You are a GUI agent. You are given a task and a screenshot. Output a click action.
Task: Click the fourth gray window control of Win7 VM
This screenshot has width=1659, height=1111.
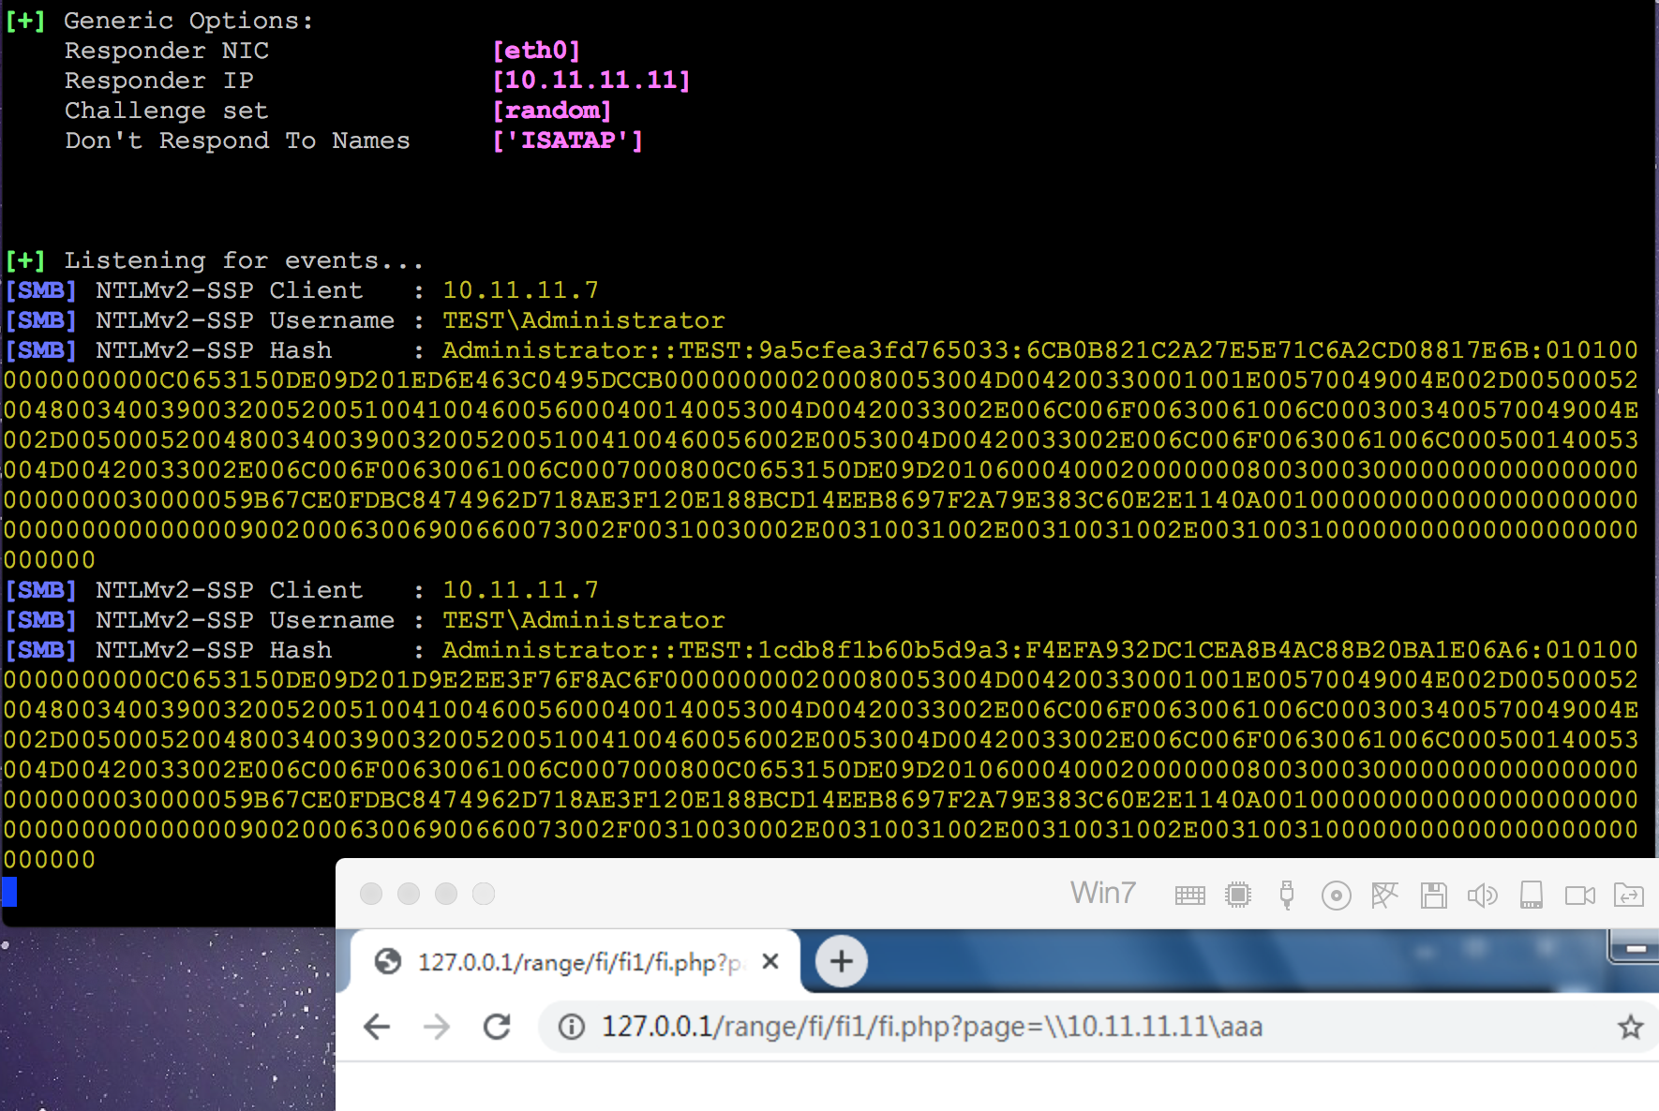(x=484, y=894)
